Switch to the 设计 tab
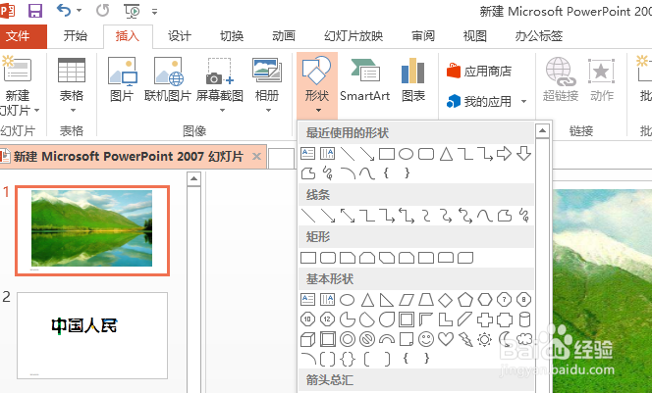The image size is (652, 393). [x=180, y=36]
